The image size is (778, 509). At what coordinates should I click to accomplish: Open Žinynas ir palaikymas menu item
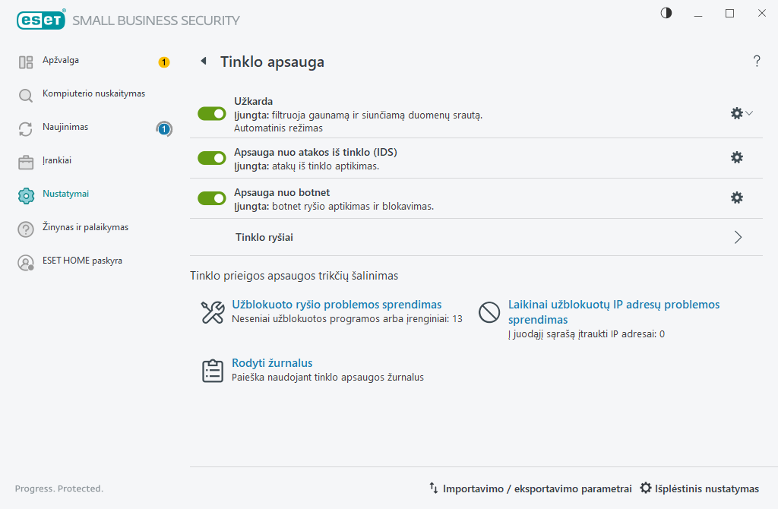pyautogui.click(x=85, y=226)
